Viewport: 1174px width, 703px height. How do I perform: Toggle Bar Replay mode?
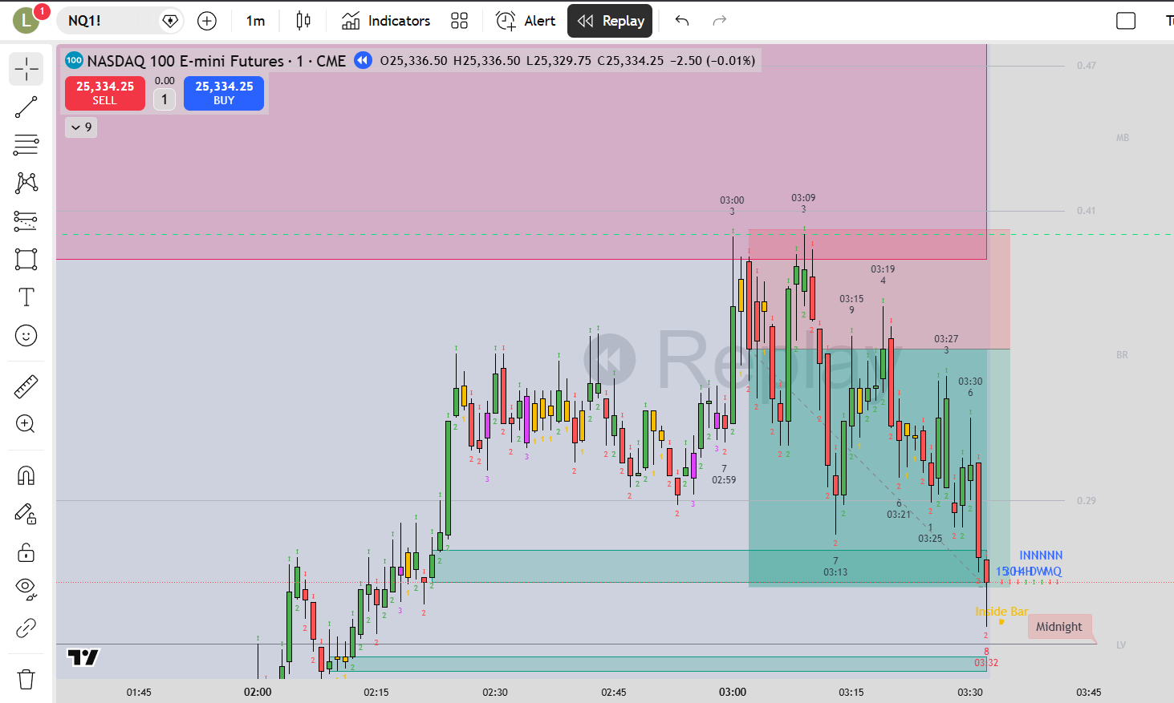610,21
